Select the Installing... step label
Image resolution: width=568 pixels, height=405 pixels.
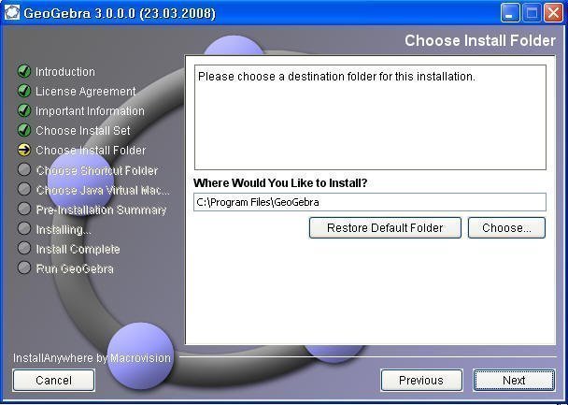64,229
